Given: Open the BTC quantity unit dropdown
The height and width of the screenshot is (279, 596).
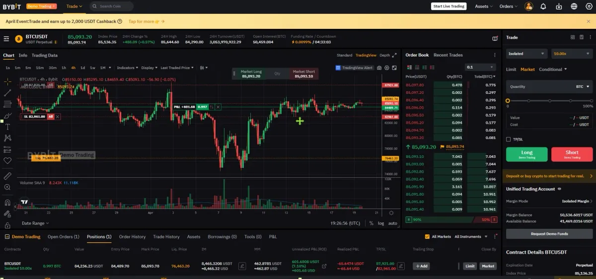Looking at the screenshot, I should tap(583, 86).
